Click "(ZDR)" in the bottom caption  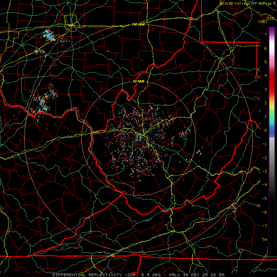click(x=132, y=275)
